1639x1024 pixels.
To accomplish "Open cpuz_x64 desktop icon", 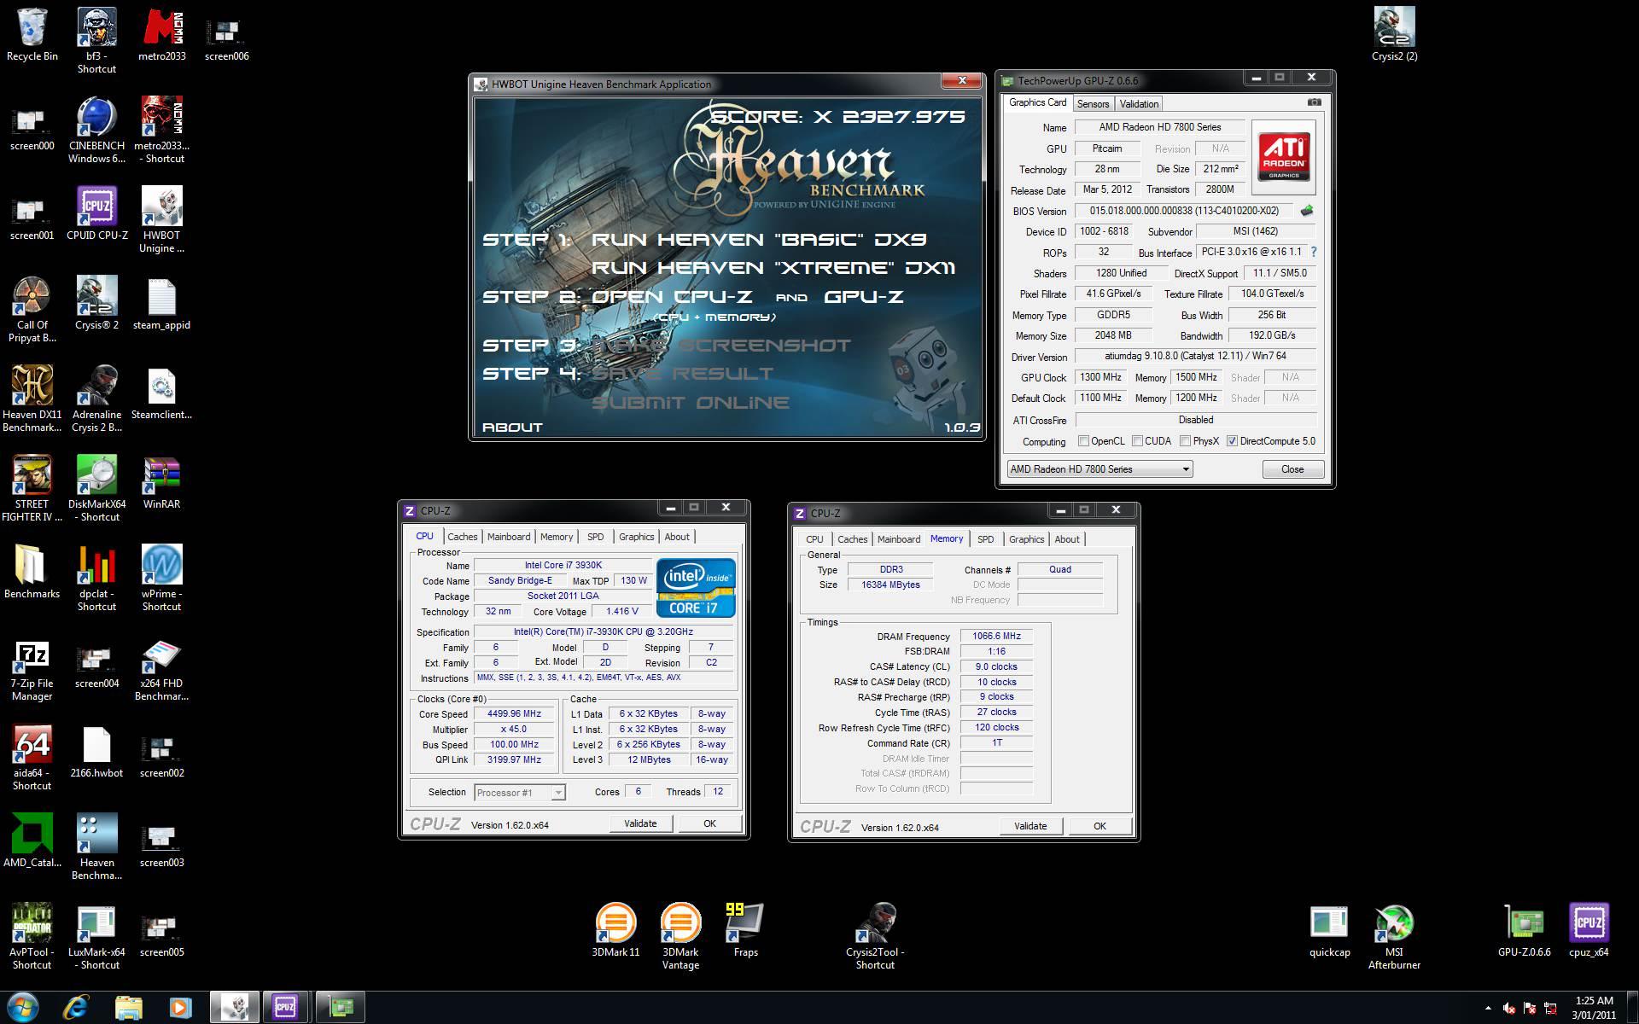I will pyautogui.click(x=1589, y=930).
